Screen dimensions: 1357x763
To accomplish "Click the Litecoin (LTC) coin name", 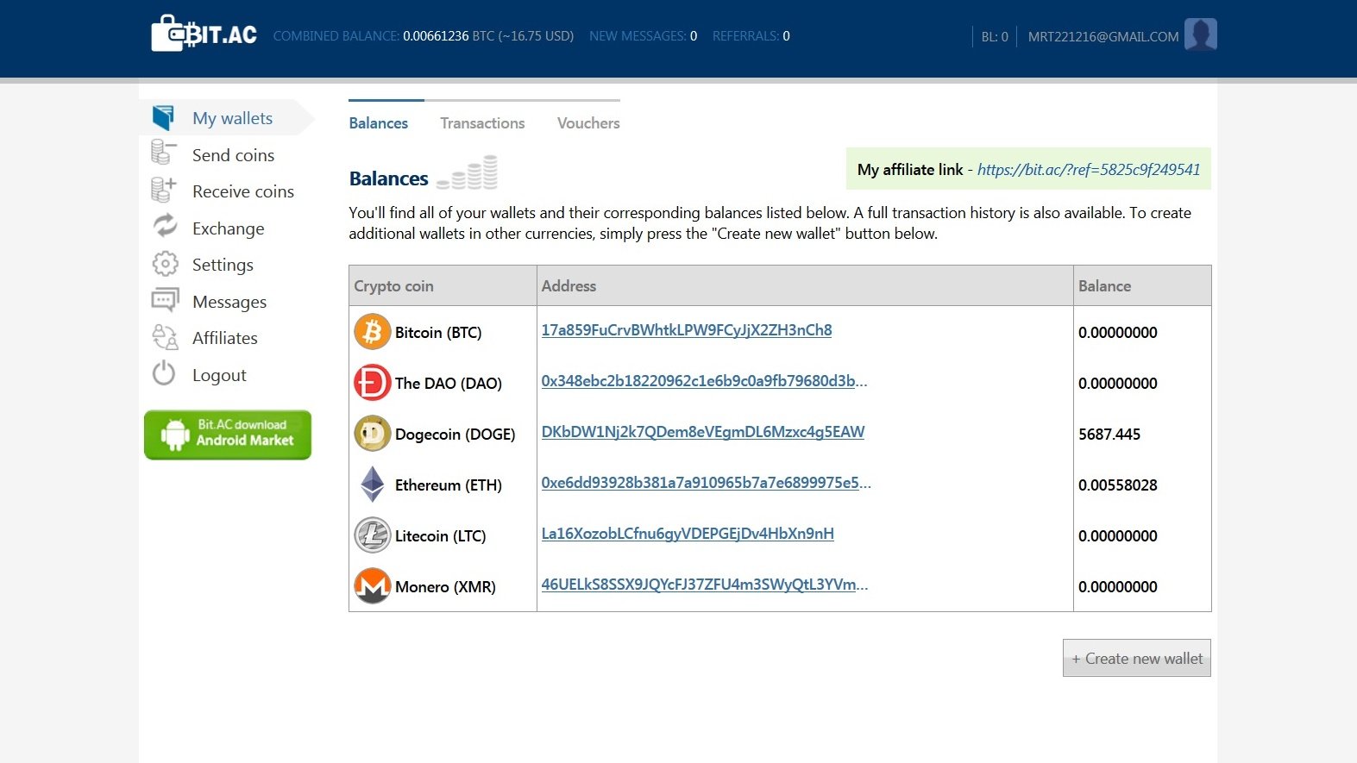I will [x=441, y=536].
